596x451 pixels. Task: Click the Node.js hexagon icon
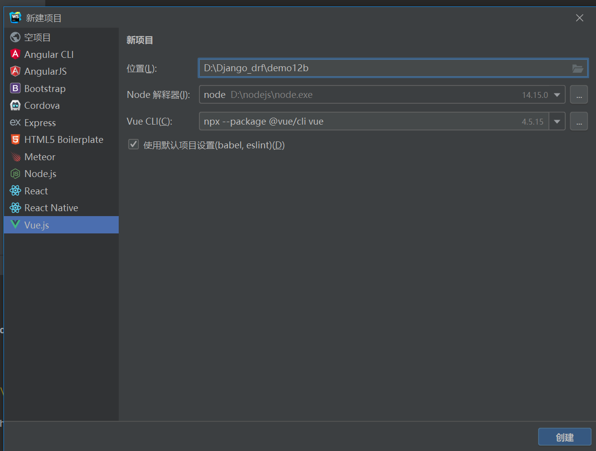tap(15, 174)
